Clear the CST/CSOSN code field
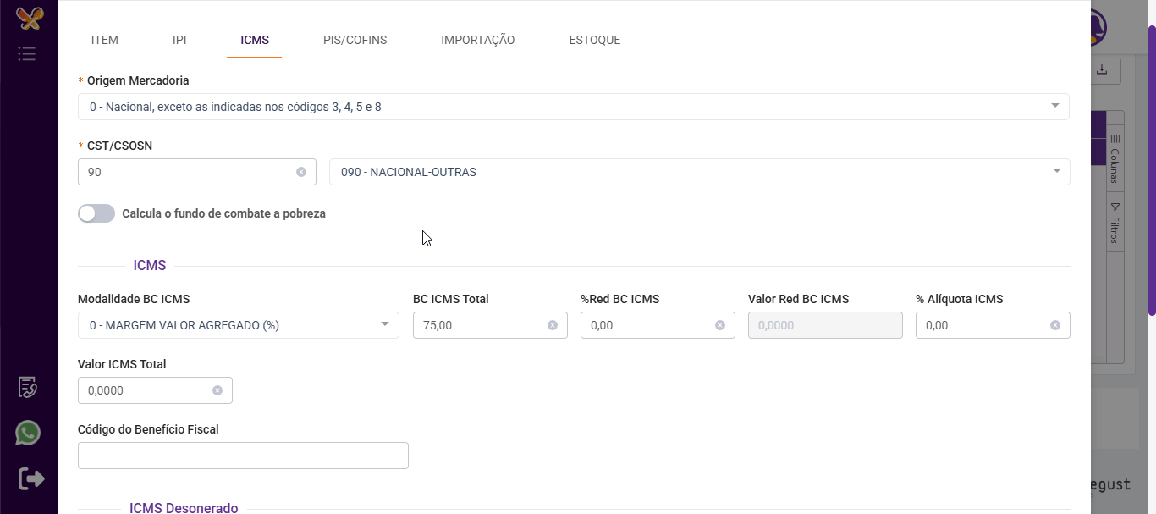The image size is (1156, 514). pyautogui.click(x=301, y=172)
